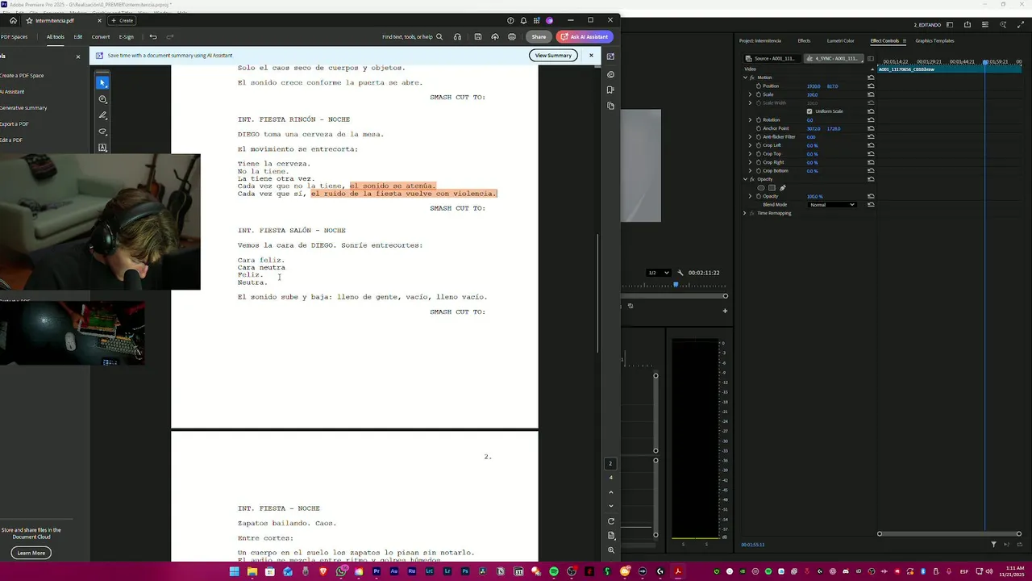Reset the Position parameter in Effect Controls

(x=871, y=86)
